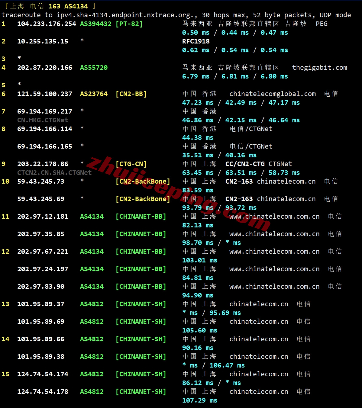This screenshot has height=408, width=362.
Task: Click the CN.HKG.CTGNet hostname
Action: coord(43,120)
